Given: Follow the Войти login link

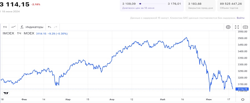Looking at the screenshot, I should tap(241, 18).
